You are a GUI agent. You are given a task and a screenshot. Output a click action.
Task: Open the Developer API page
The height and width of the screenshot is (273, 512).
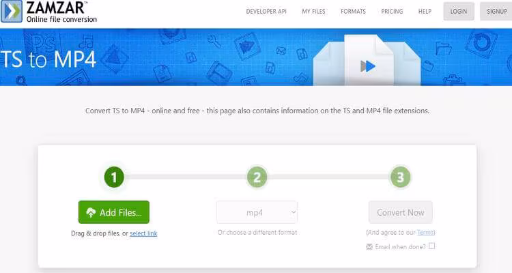click(266, 12)
